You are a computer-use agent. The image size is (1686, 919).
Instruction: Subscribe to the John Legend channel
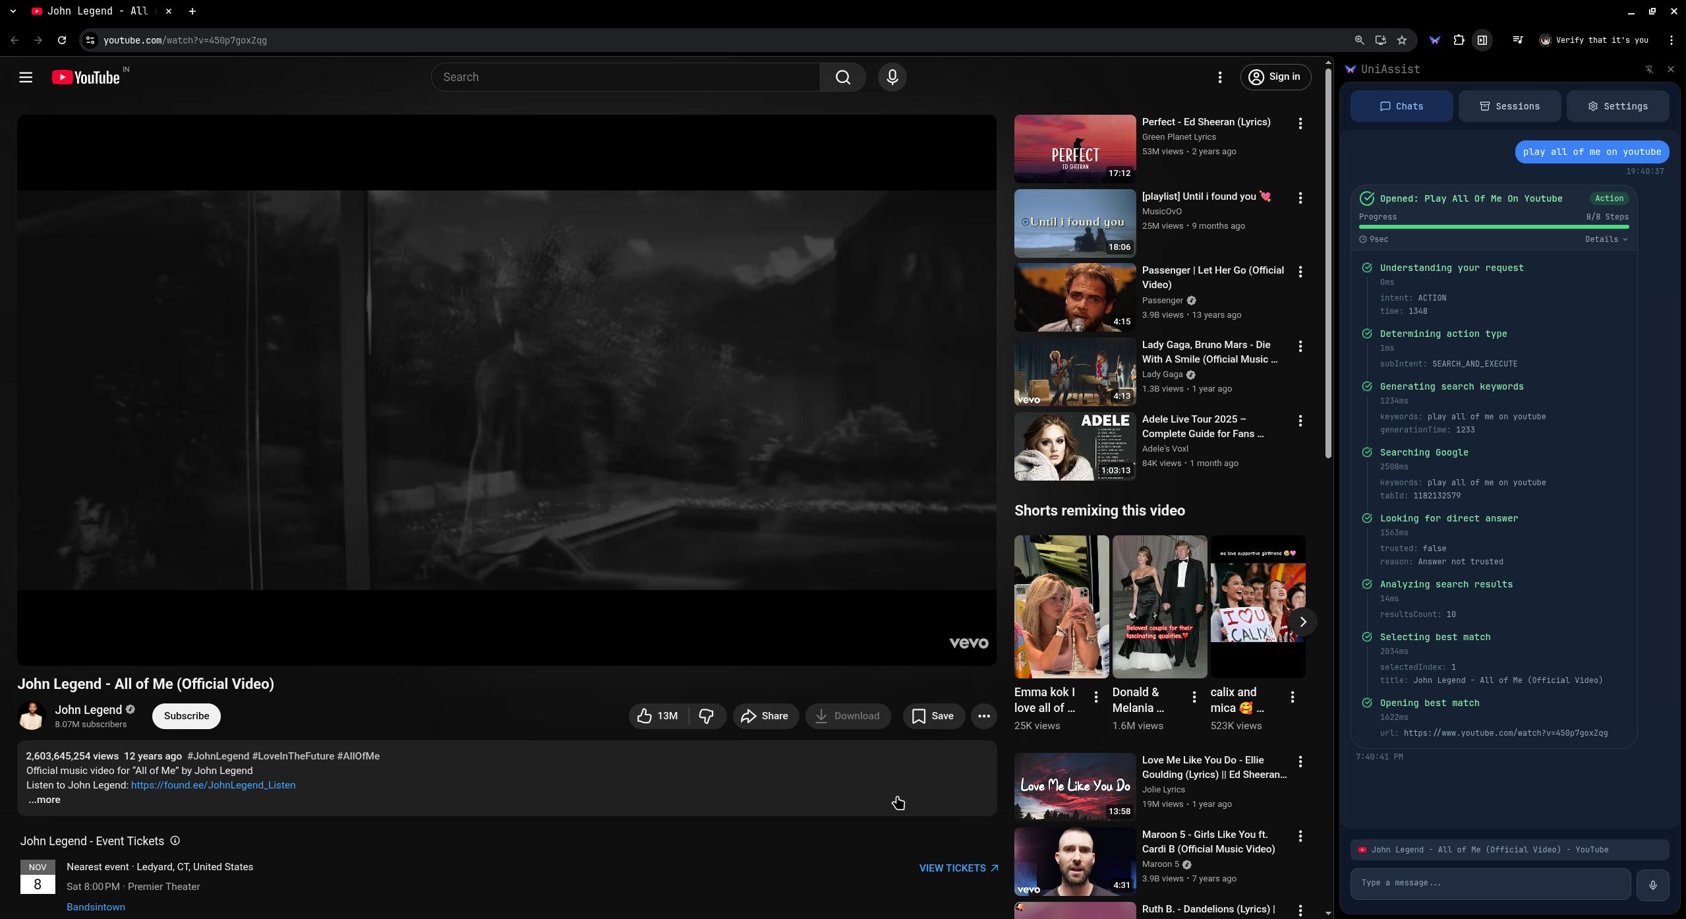186,716
